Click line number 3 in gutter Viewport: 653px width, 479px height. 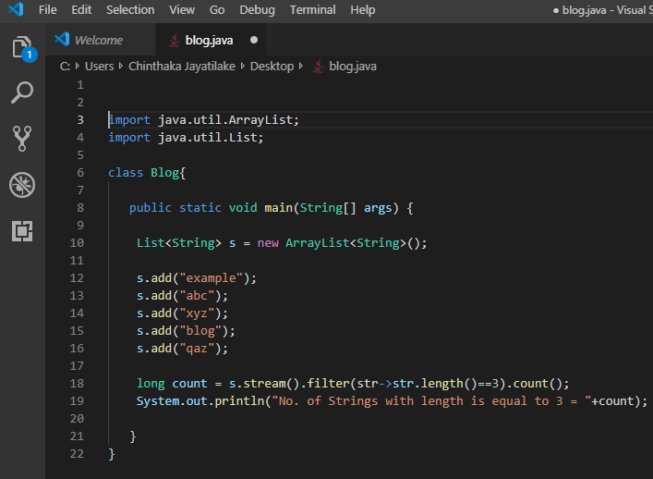click(x=80, y=120)
